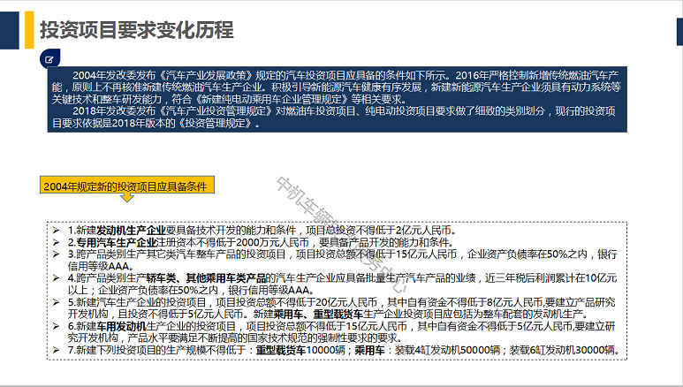Click the dark blue policy background text box
The width and height of the screenshot is (683, 387).
337,99
